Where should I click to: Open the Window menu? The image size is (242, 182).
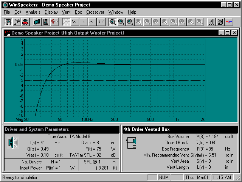pos(116,12)
